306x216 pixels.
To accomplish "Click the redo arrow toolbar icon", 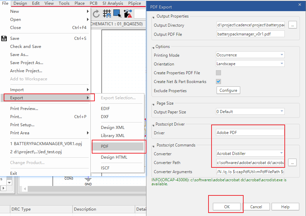I will [x=96, y=14].
